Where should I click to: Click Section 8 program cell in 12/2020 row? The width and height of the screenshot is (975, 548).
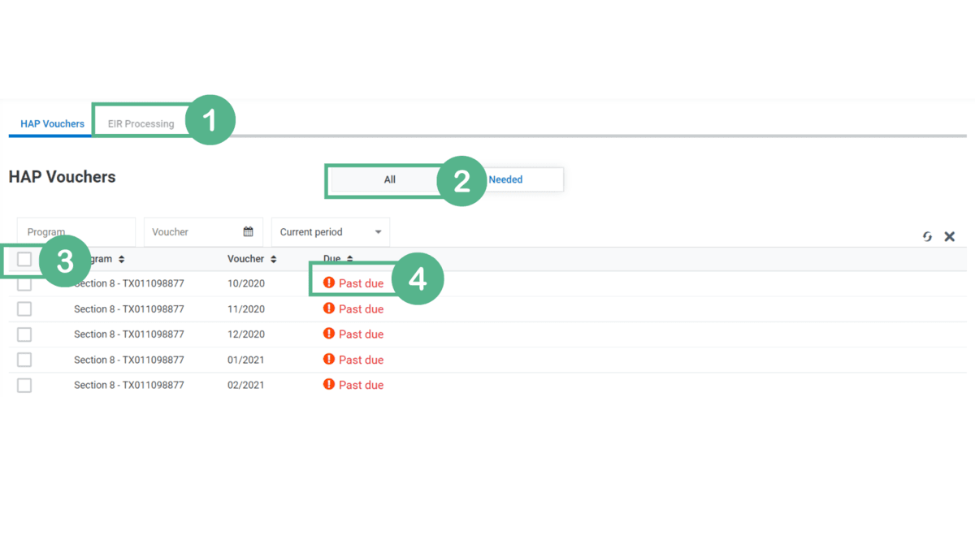click(129, 334)
